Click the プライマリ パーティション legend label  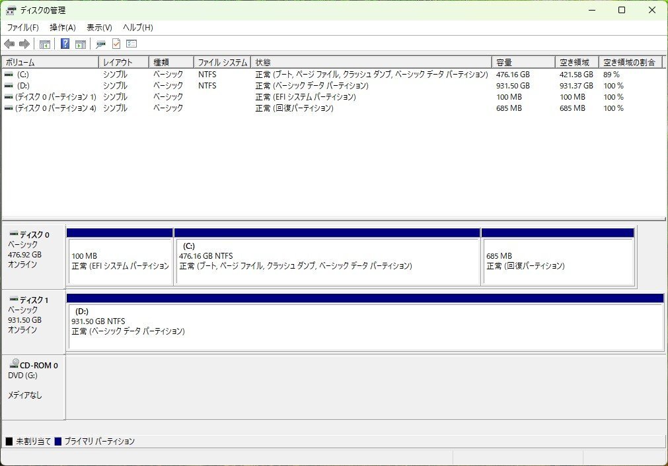(x=100, y=442)
